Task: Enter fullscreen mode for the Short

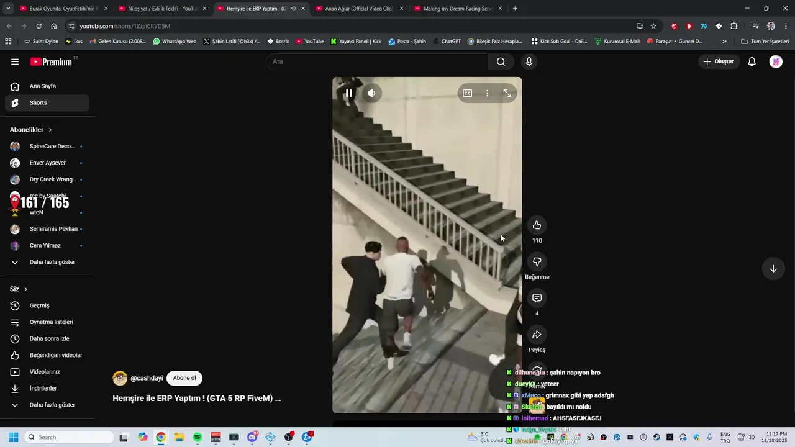Action: coord(507,93)
